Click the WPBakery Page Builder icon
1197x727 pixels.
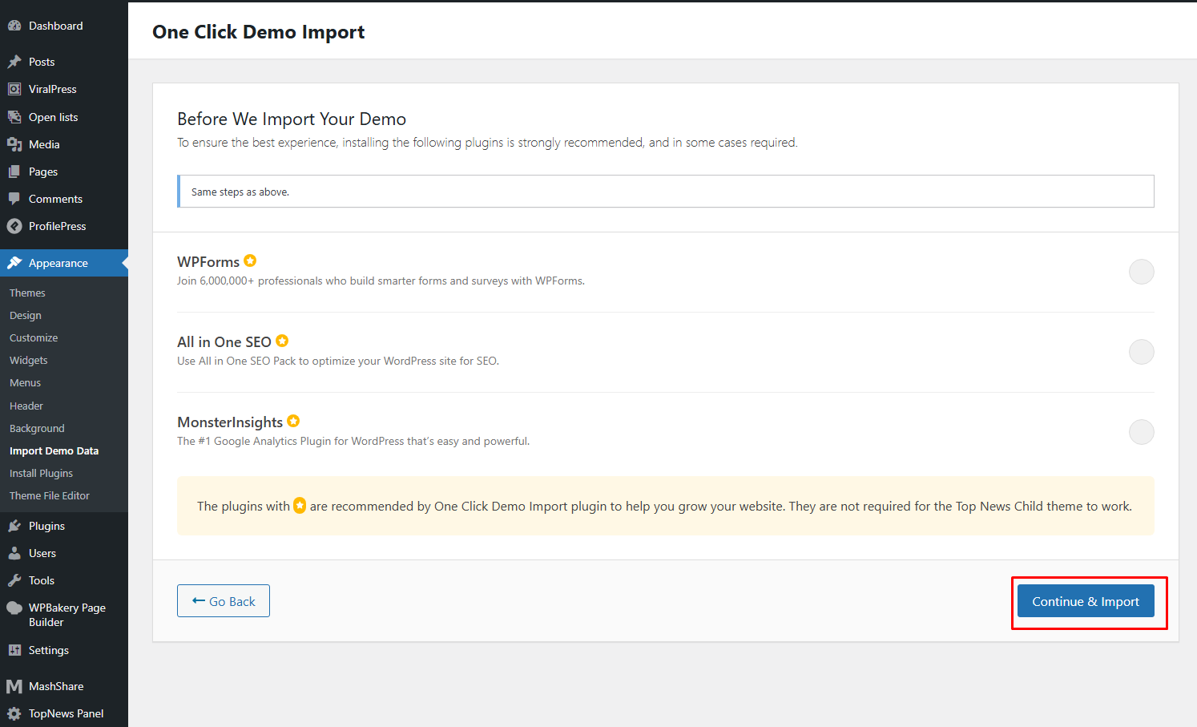(x=14, y=608)
